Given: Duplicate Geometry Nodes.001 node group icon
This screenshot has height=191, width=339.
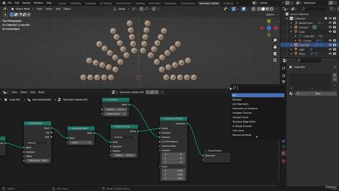Looking at the screenshot, I should tap(152, 92).
